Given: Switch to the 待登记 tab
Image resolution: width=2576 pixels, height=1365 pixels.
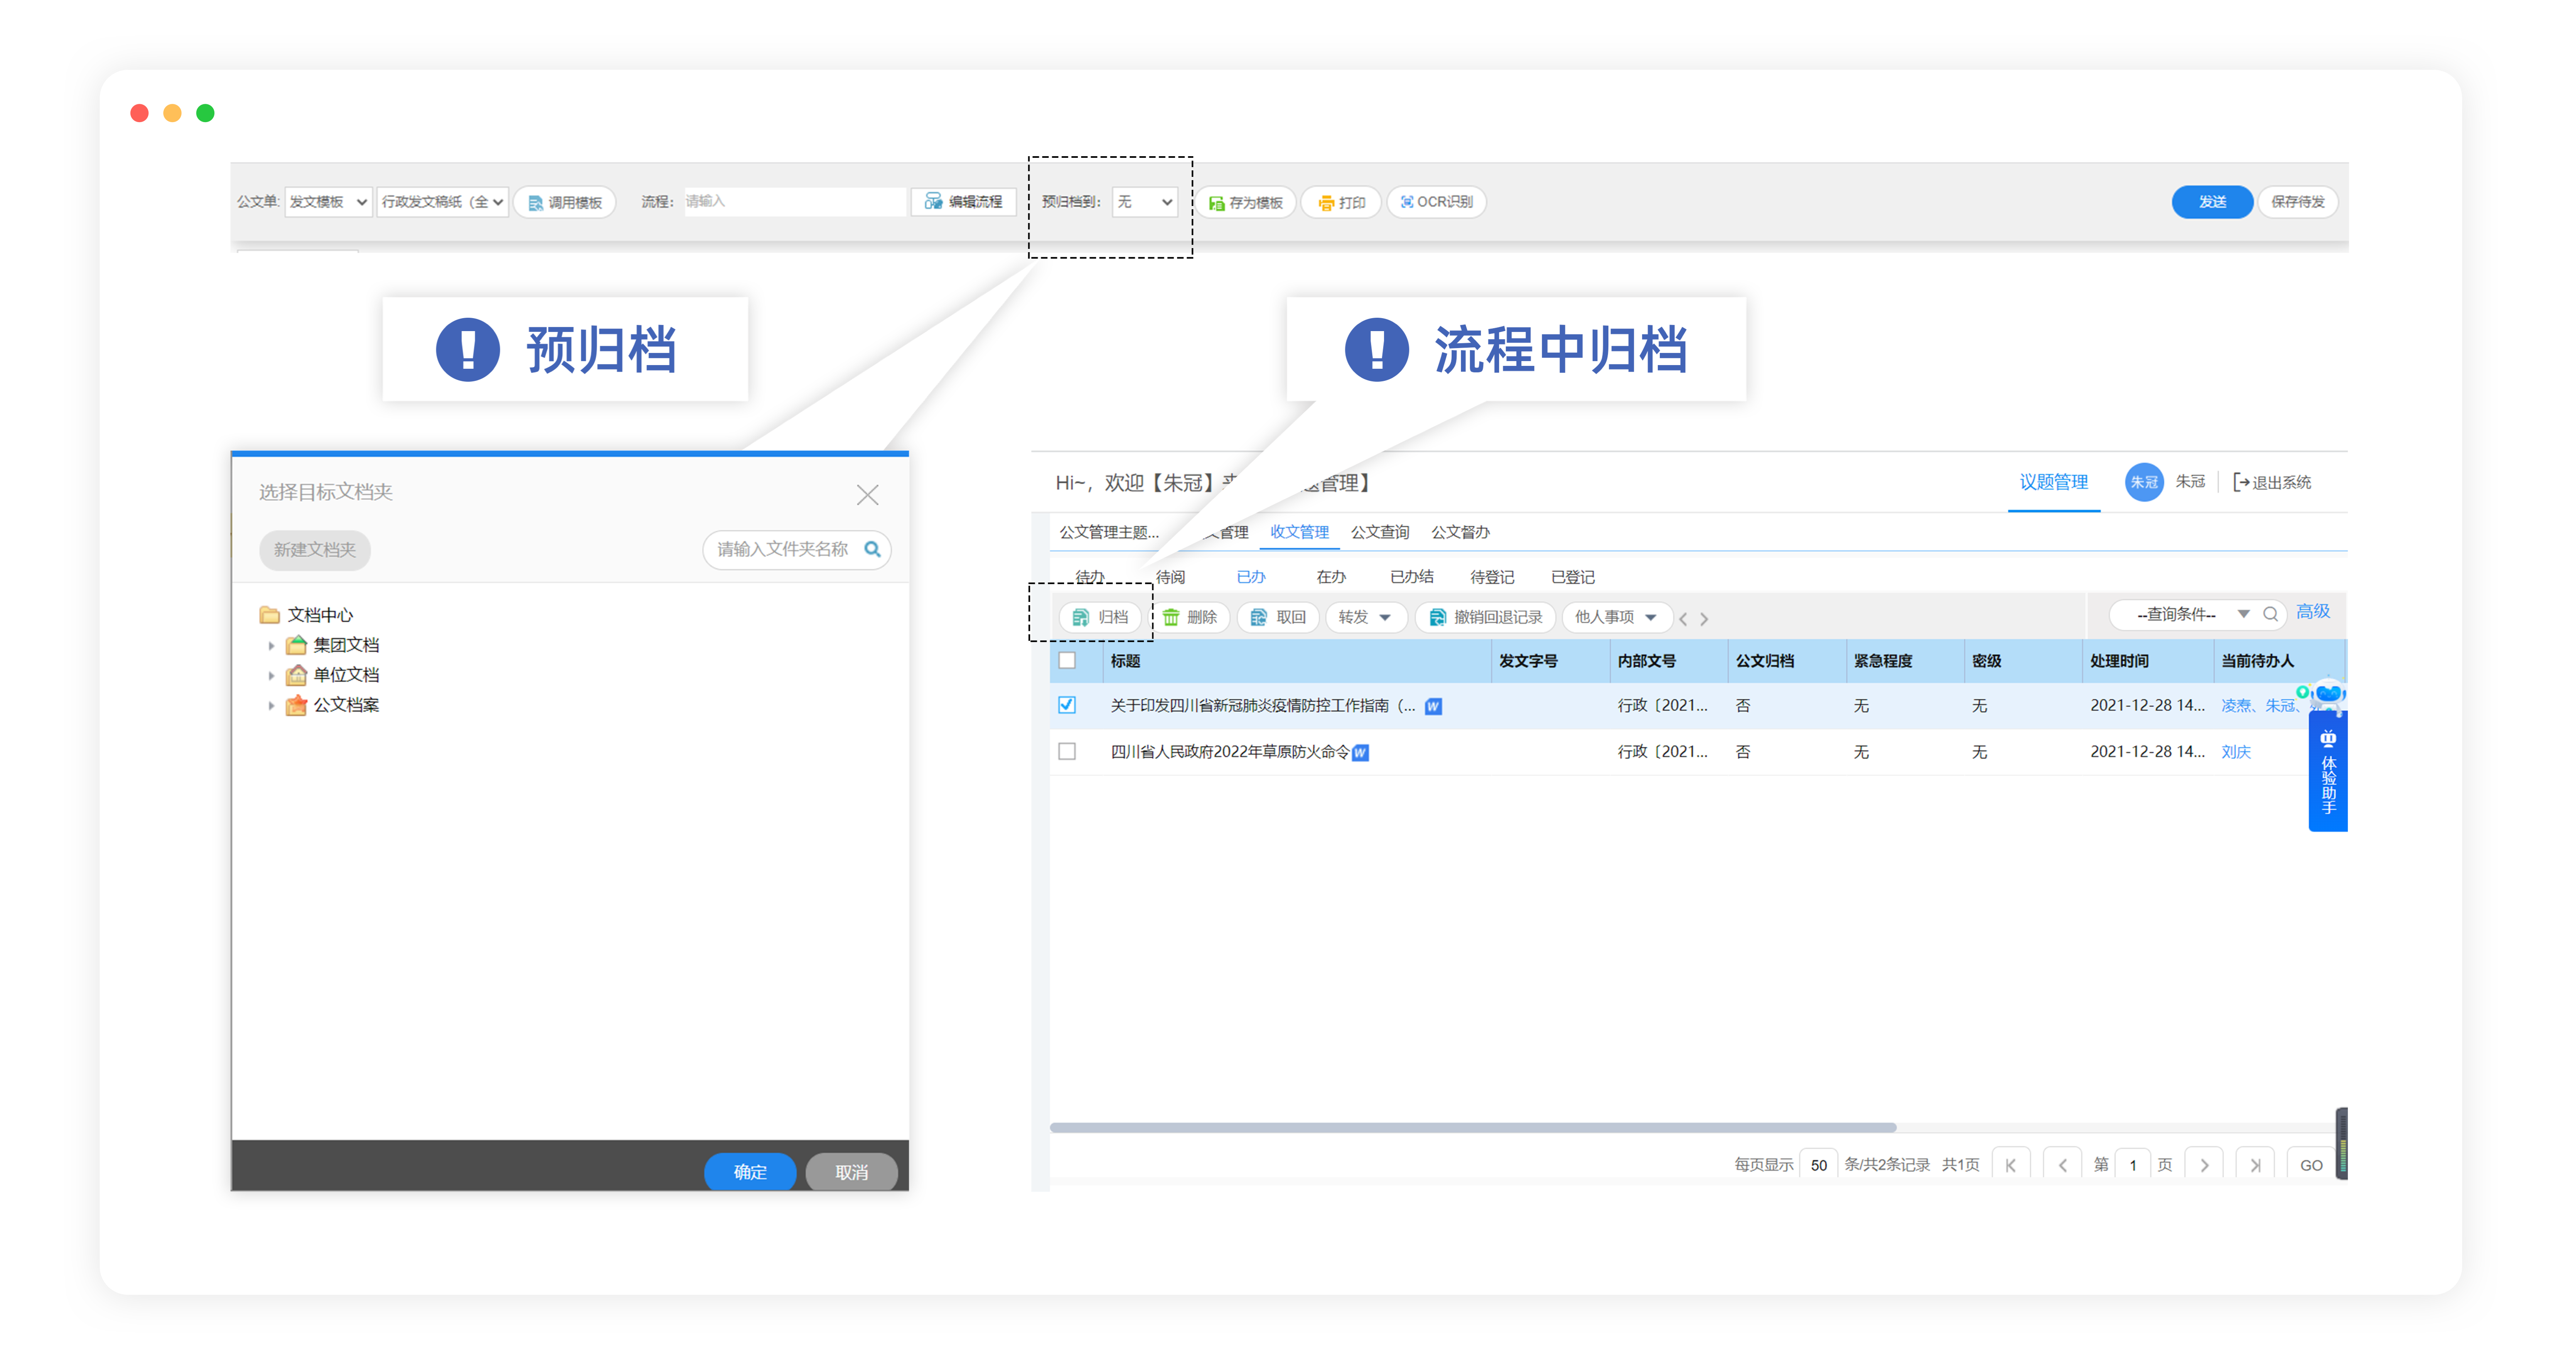Looking at the screenshot, I should pos(1491,577).
